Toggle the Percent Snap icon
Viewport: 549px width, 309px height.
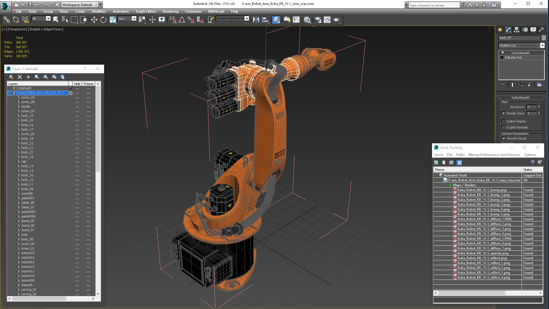(191, 19)
